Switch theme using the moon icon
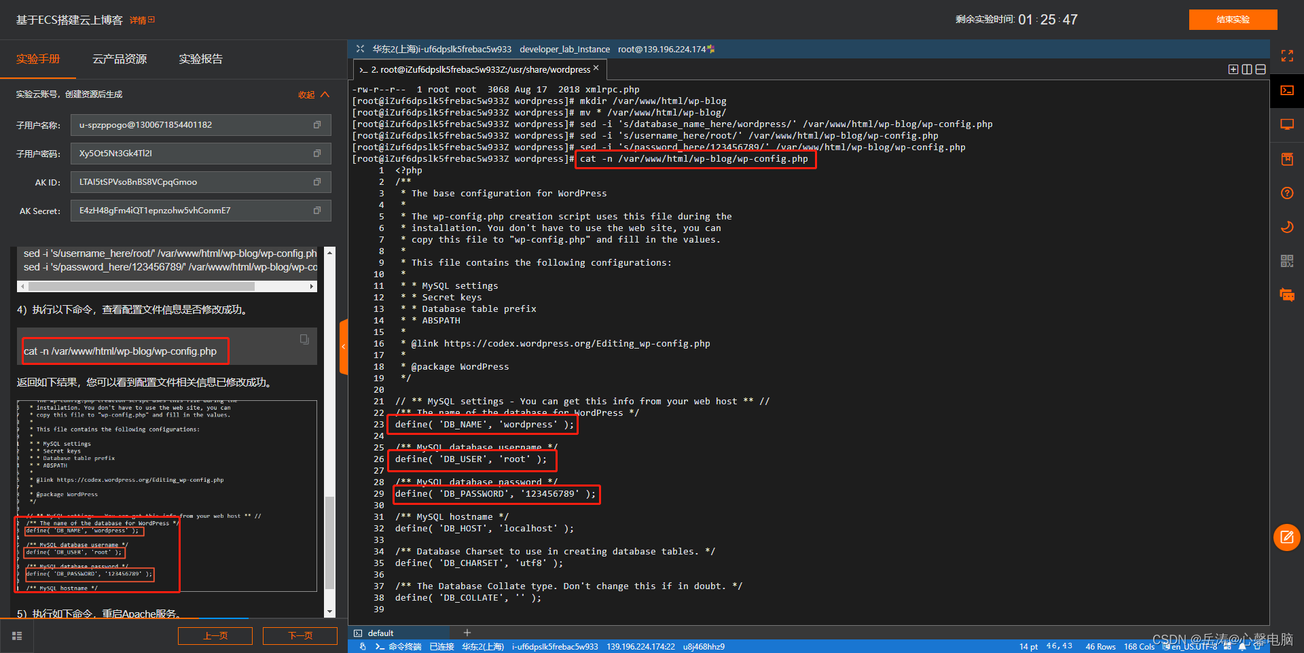 pyautogui.click(x=1286, y=227)
